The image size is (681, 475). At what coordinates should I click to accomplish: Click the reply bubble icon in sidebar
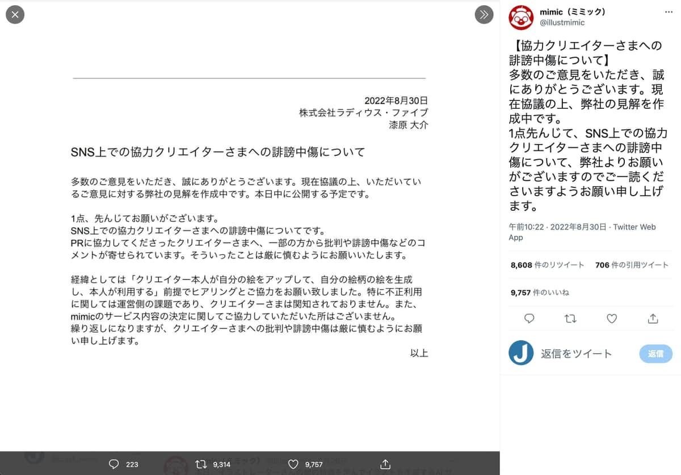click(x=529, y=319)
